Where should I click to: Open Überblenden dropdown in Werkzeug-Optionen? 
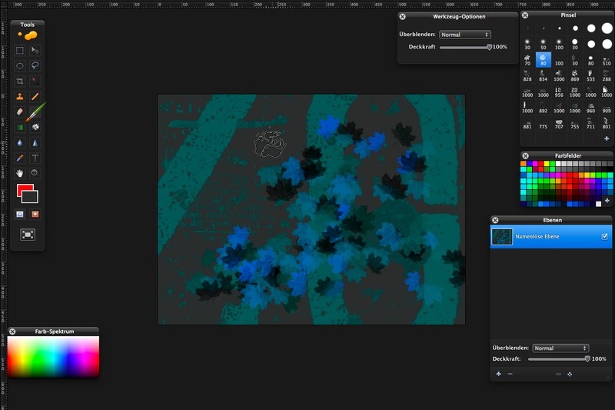(464, 35)
